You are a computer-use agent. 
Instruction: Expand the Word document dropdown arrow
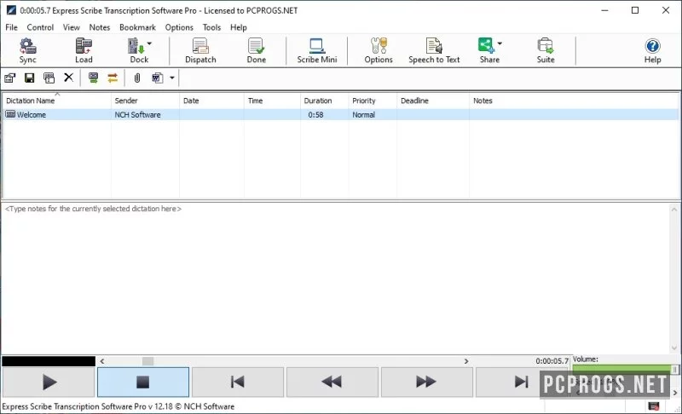point(172,78)
